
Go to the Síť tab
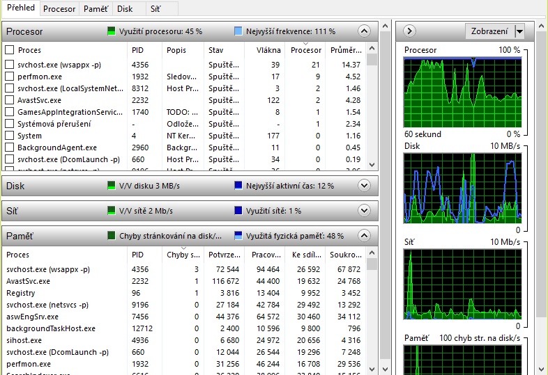click(155, 9)
